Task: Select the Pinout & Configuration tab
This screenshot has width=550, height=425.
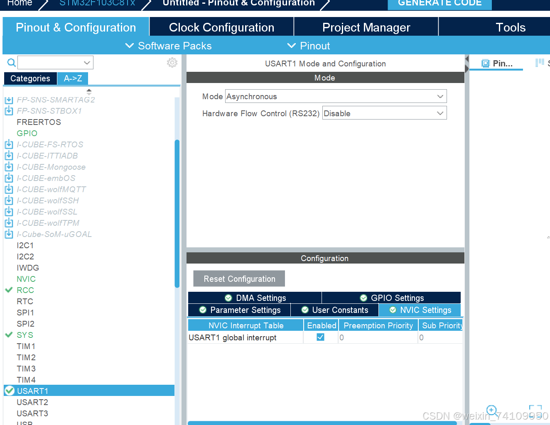Action: [76, 27]
